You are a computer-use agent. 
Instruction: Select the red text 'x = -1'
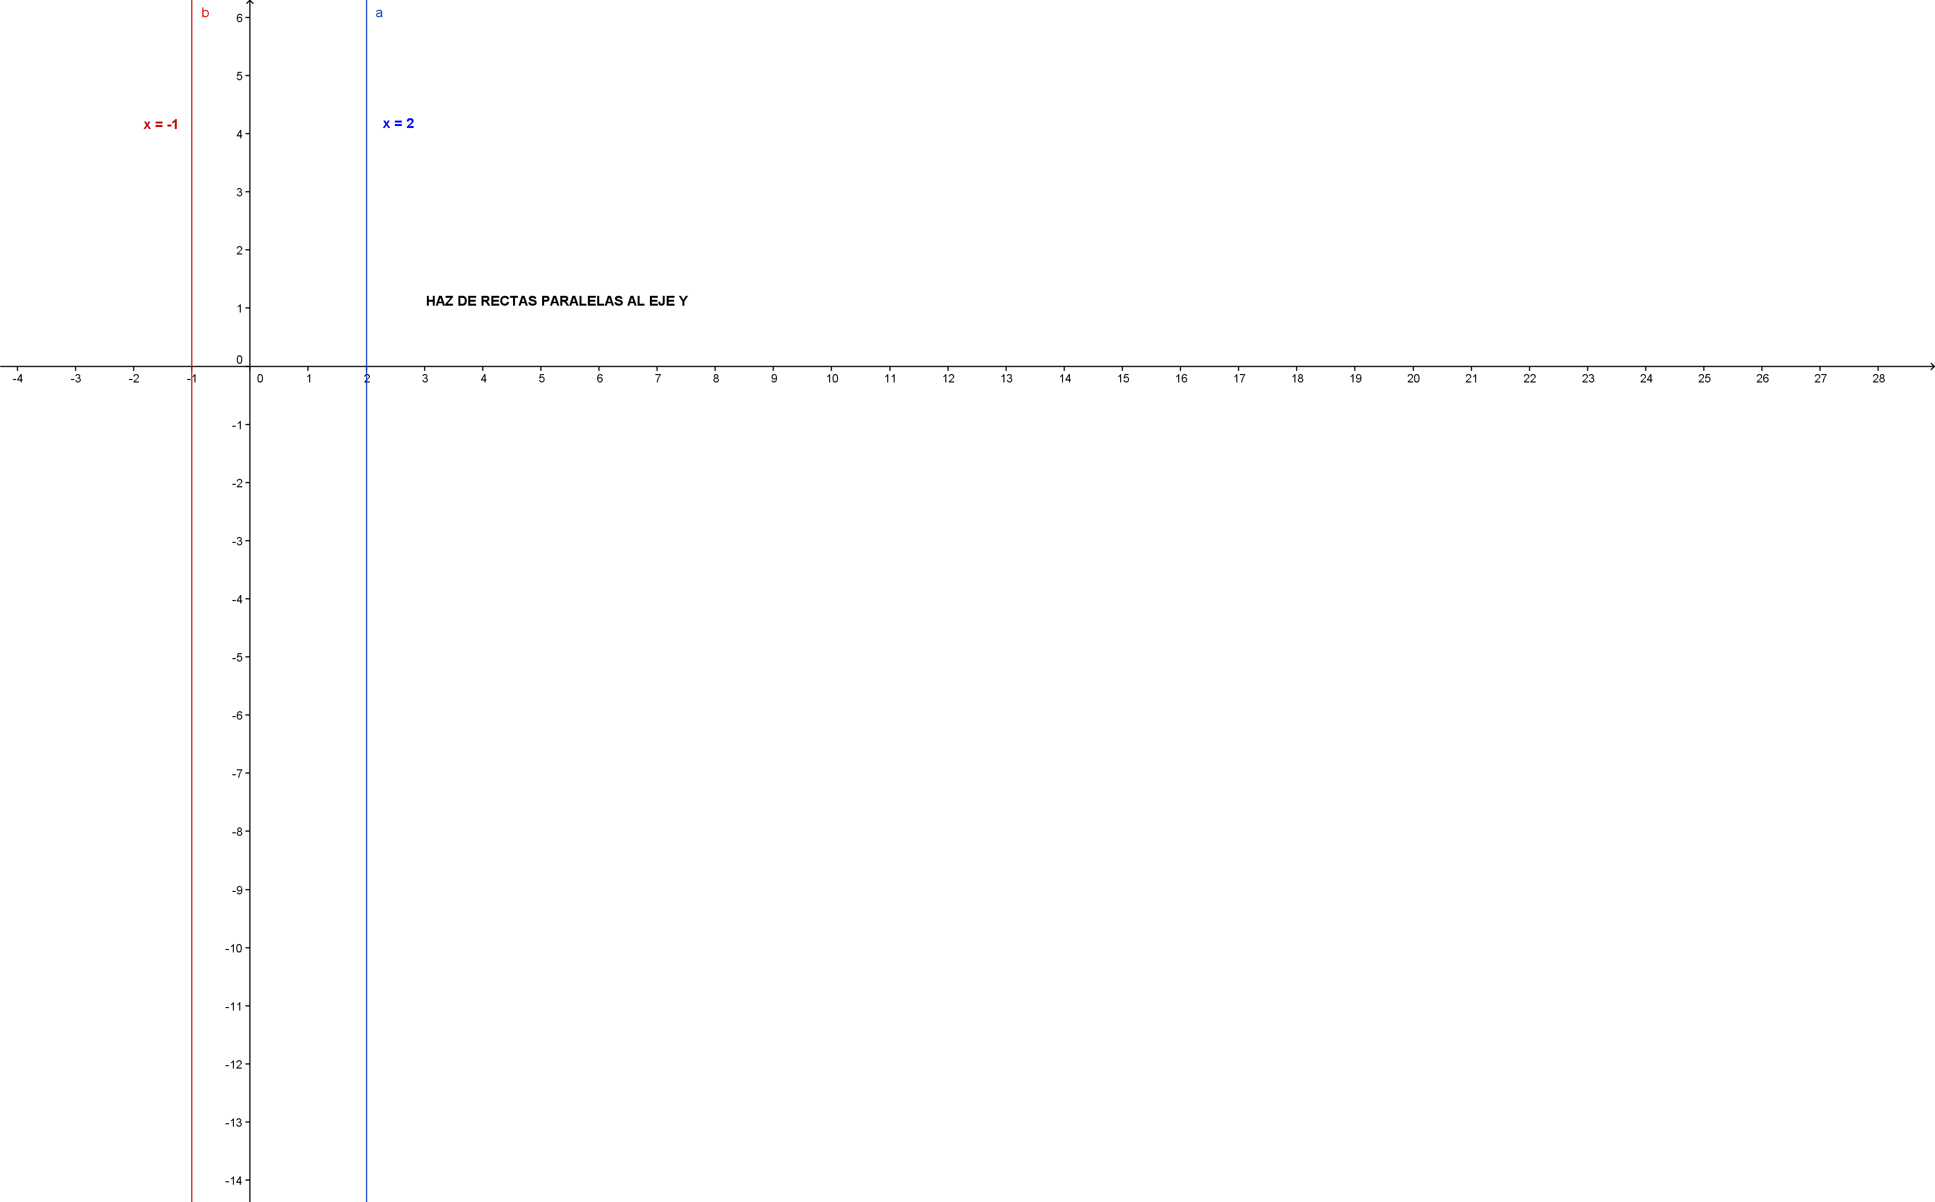click(x=161, y=125)
